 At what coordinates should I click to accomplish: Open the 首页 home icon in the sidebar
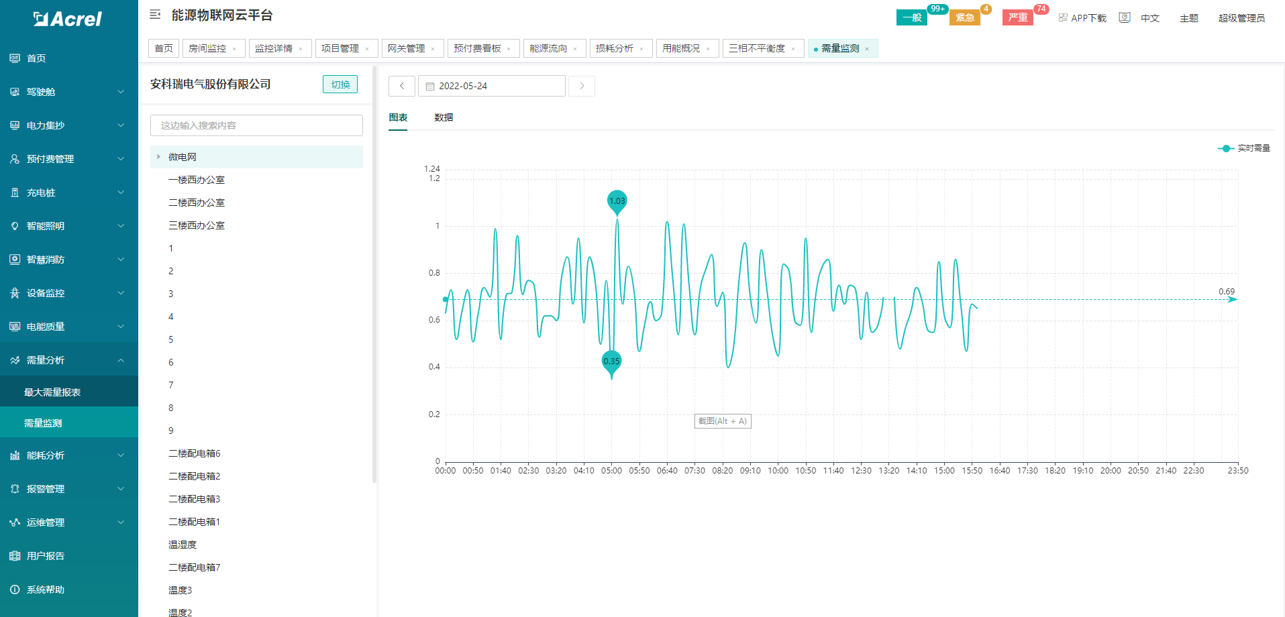coord(15,58)
